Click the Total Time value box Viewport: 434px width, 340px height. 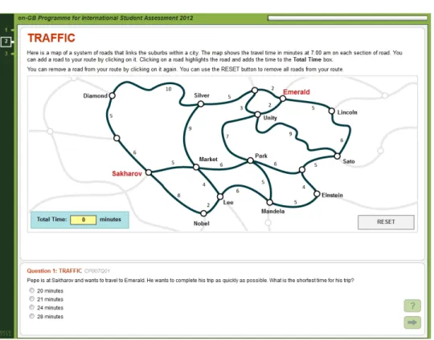click(84, 220)
